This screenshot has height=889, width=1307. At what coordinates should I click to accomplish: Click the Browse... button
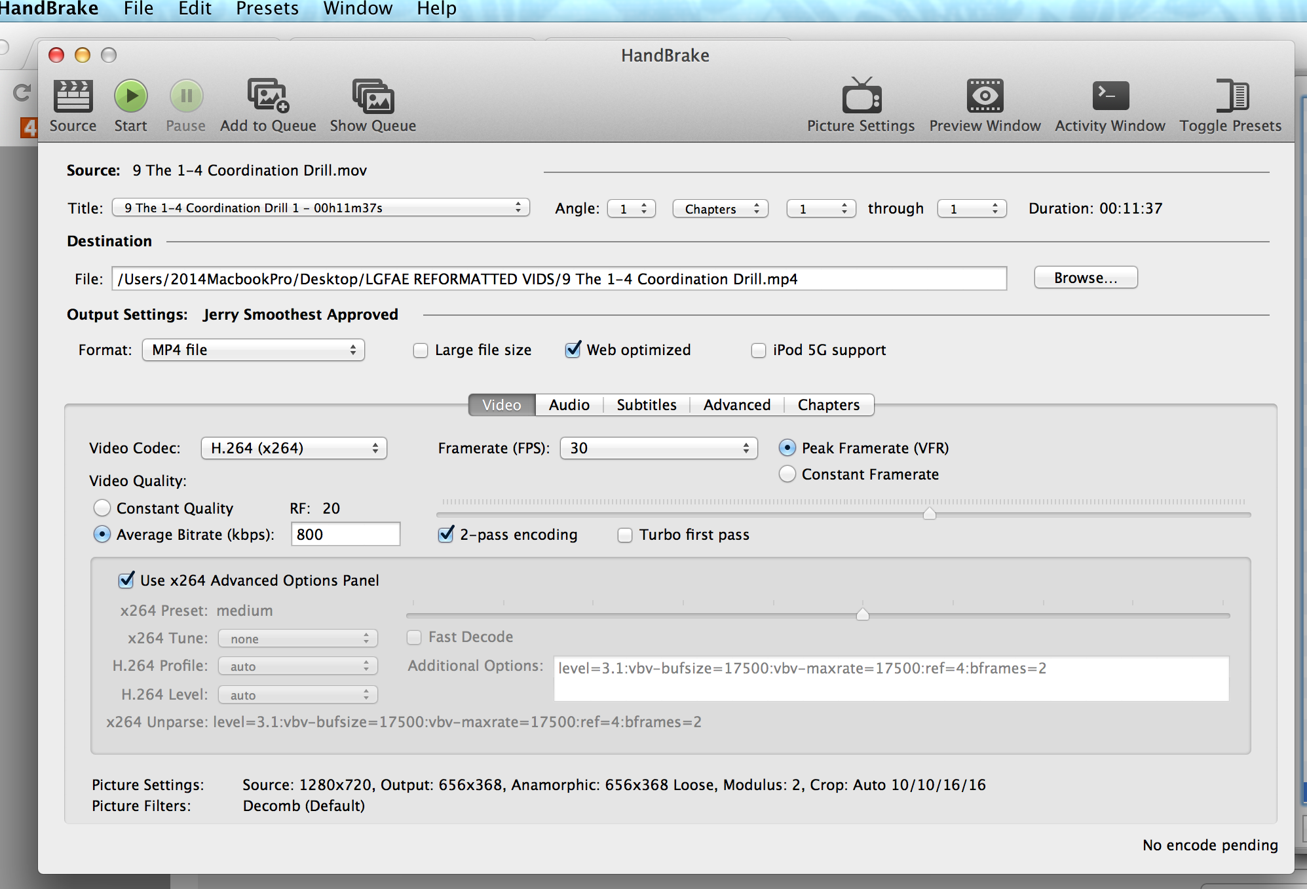pos(1086,278)
